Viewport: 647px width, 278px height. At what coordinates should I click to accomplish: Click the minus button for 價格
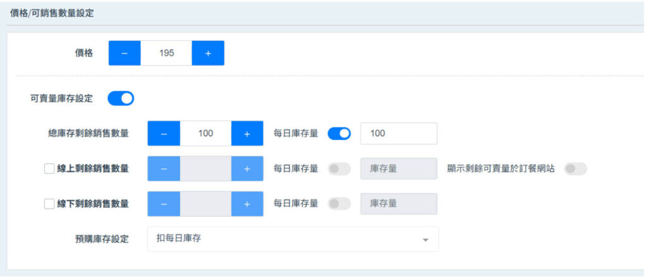tap(124, 54)
